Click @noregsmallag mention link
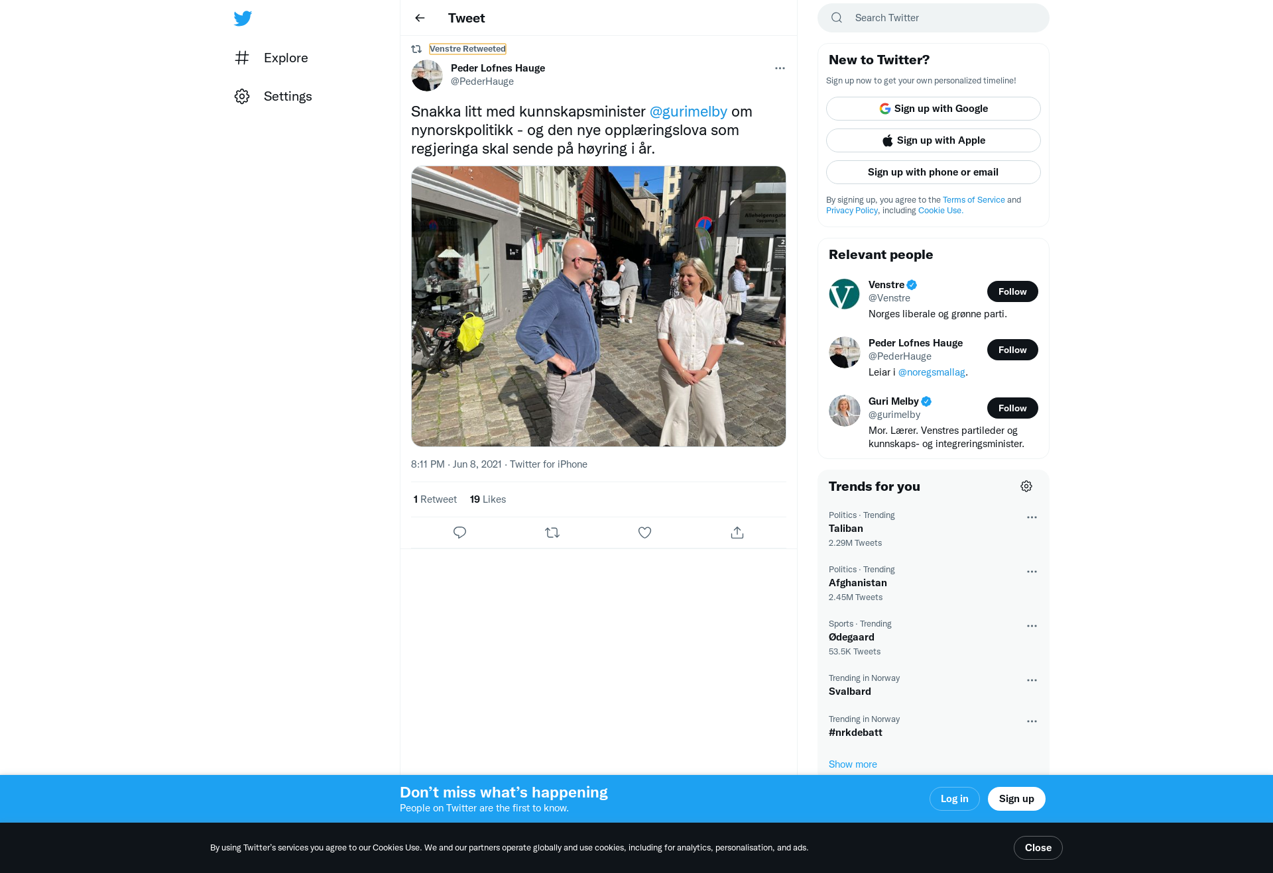Viewport: 1273px width, 873px height. coord(932,372)
